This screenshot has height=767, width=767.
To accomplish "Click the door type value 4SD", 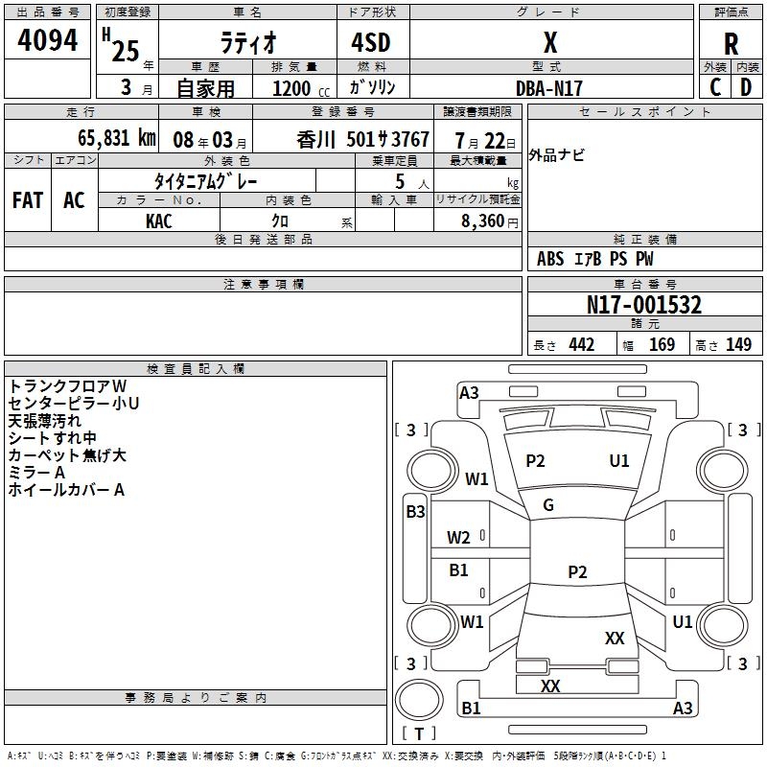I will pyautogui.click(x=371, y=42).
